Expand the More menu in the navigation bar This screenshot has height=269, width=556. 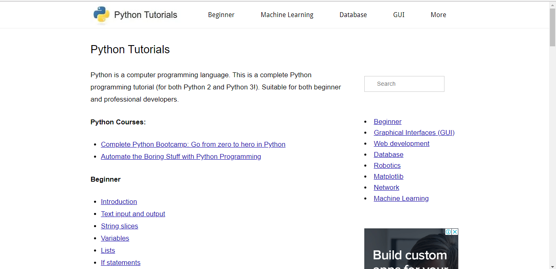(x=438, y=15)
